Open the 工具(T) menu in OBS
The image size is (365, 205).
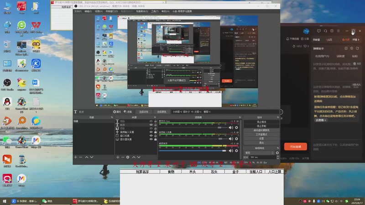(x=155, y=11)
